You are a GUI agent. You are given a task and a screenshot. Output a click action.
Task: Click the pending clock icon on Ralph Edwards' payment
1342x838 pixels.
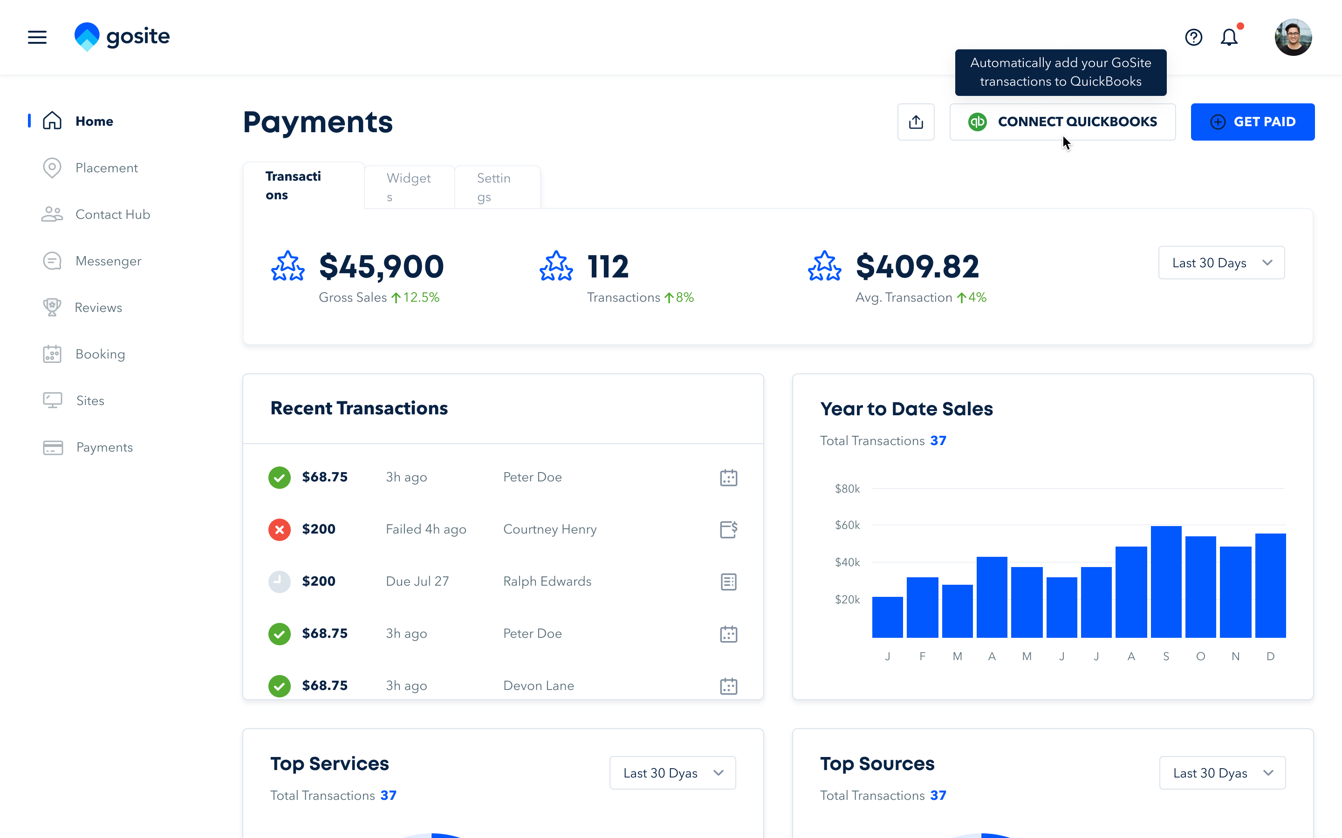(280, 581)
